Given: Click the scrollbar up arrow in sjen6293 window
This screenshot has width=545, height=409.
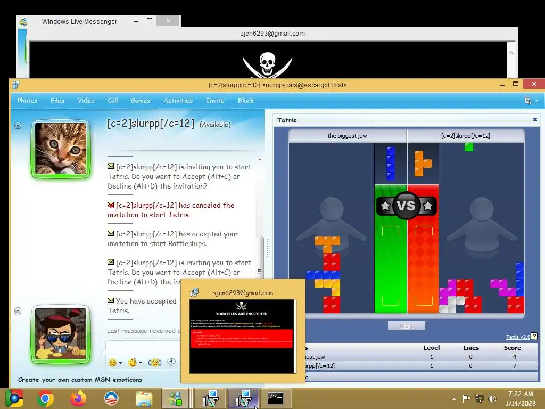Looking at the screenshot, I should click(511, 53).
